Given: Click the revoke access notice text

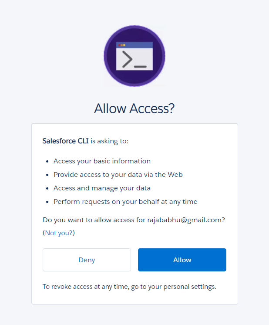Looking at the screenshot, I should pyautogui.click(x=129, y=287).
